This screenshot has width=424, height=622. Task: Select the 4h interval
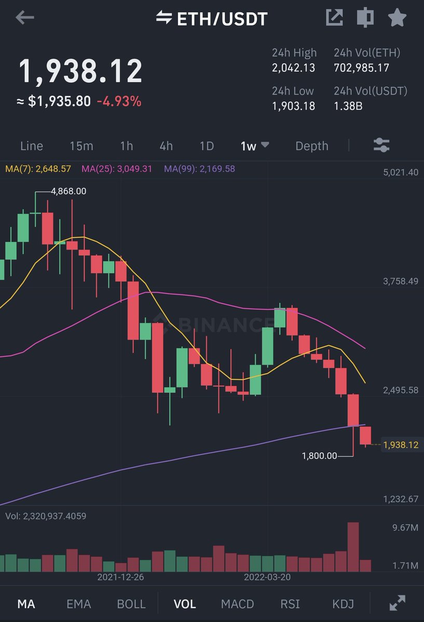pos(166,146)
